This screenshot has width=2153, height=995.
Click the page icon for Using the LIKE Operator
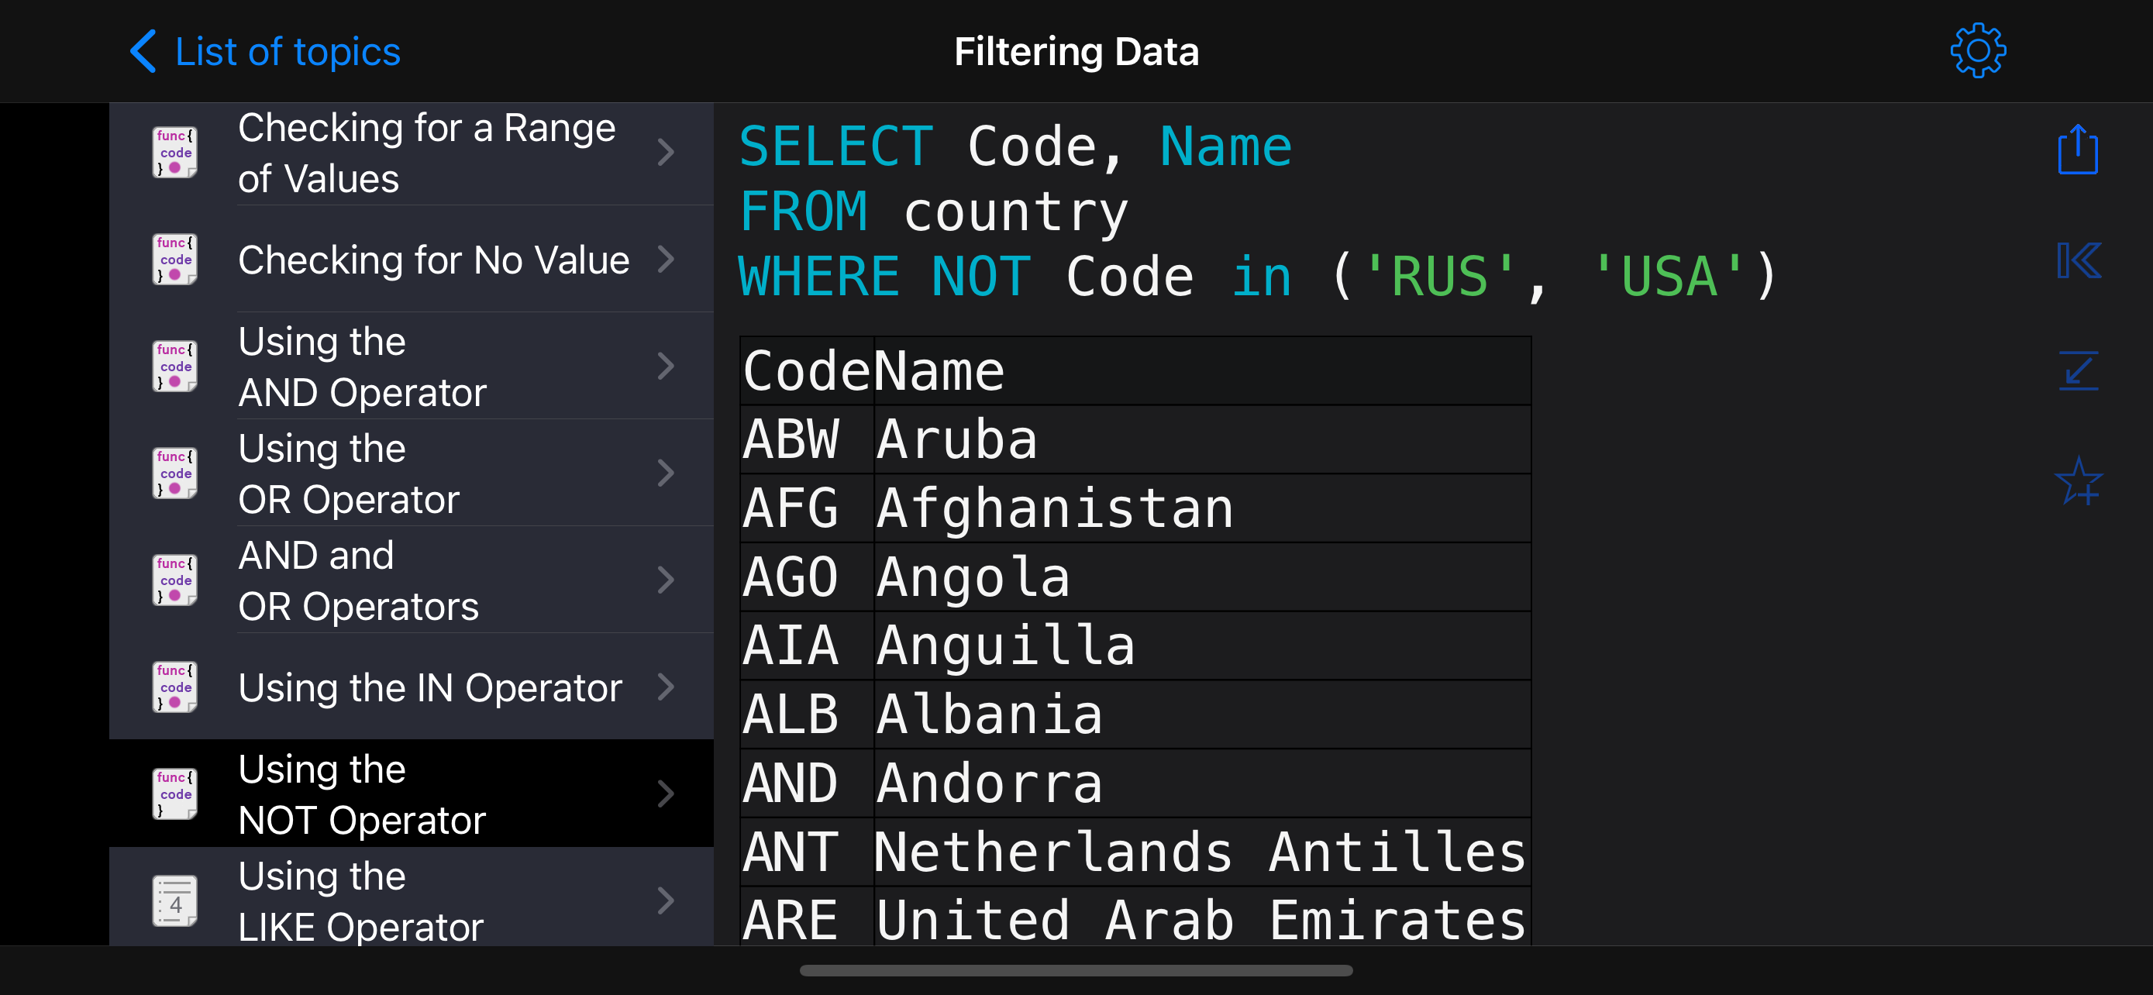point(174,901)
